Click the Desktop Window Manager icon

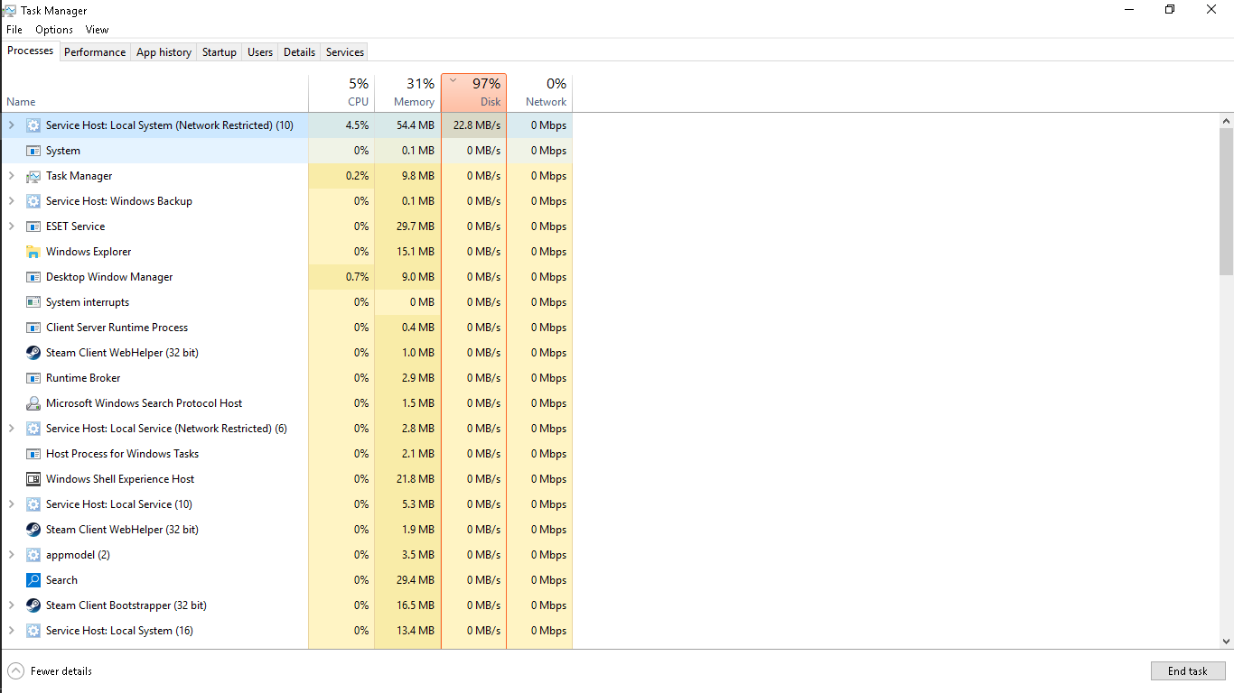coord(33,277)
